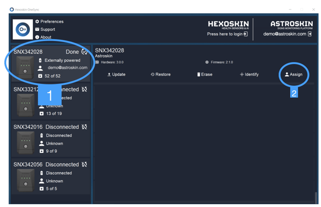Image resolution: width=321 pixels, height=207 pixels.
Task: Click the user icon under SNX342016
Action: click(42, 144)
